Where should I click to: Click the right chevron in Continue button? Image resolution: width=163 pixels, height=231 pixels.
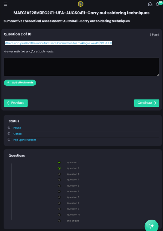pos(155,103)
